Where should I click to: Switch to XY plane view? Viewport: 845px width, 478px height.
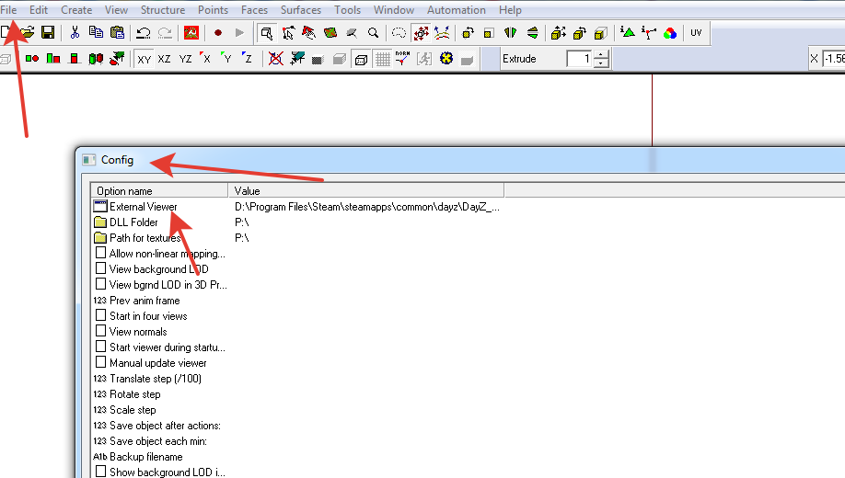coord(144,59)
